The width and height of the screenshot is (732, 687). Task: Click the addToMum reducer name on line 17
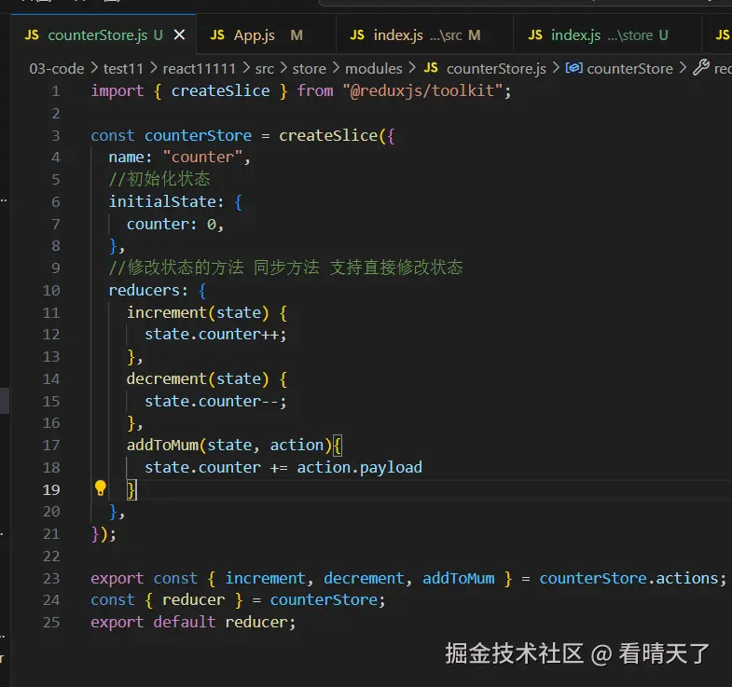point(162,446)
